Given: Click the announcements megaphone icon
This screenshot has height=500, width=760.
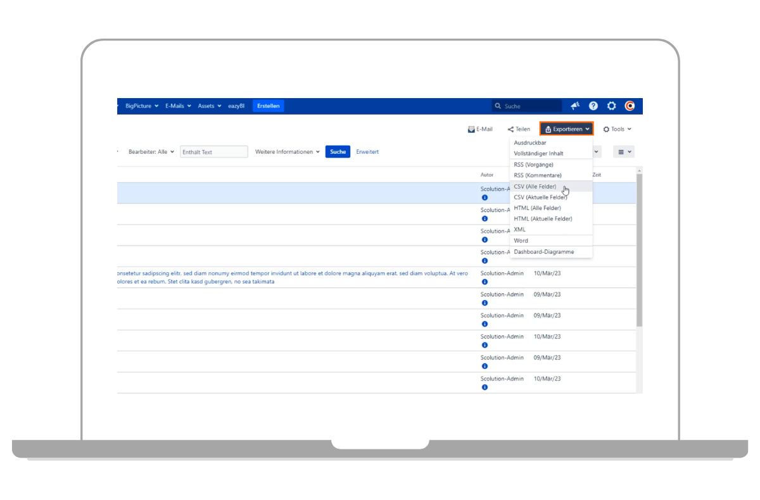Looking at the screenshot, I should (575, 106).
